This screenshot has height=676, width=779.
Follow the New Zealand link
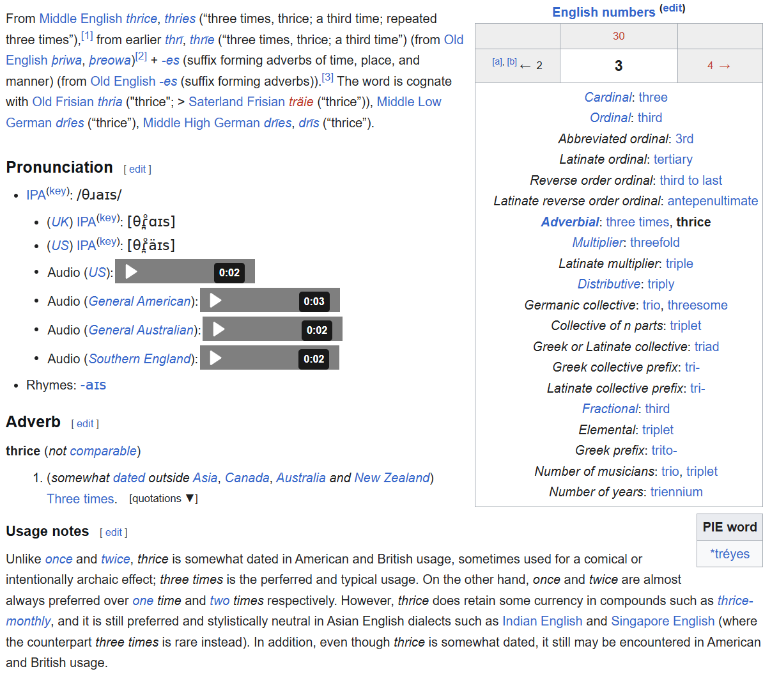(x=392, y=478)
